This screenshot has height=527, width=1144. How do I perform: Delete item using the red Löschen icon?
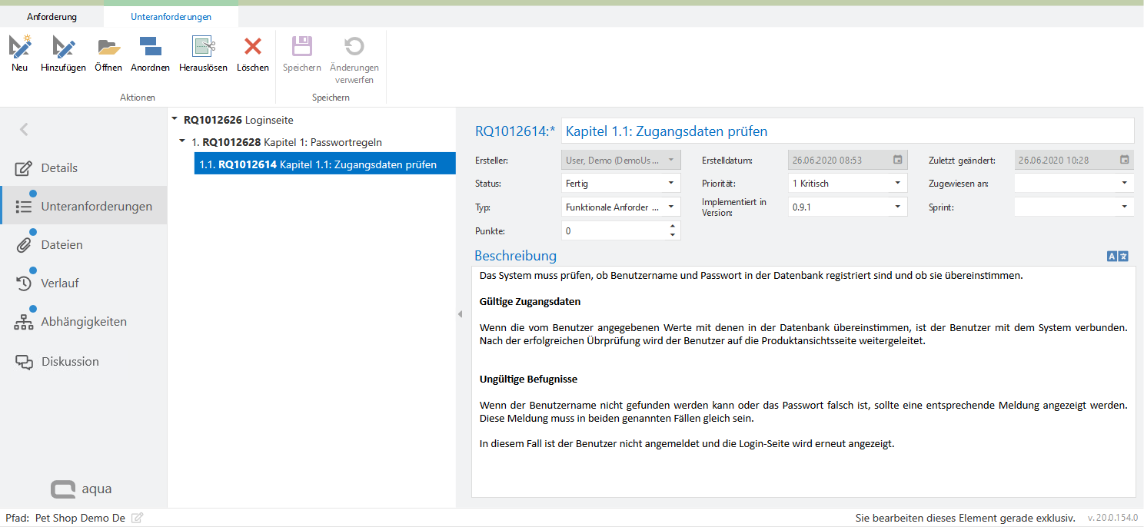pyautogui.click(x=252, y=48)
